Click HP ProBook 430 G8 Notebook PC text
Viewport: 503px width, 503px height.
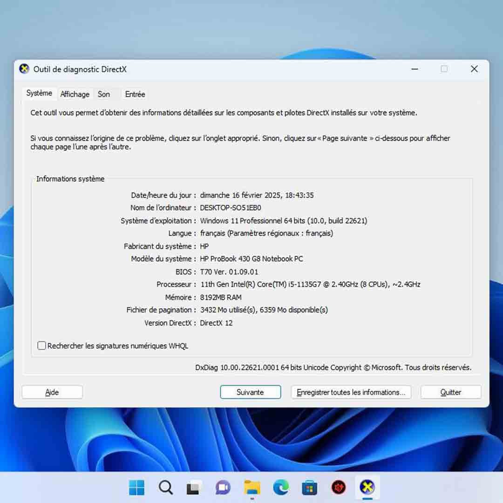pos(251,258)
